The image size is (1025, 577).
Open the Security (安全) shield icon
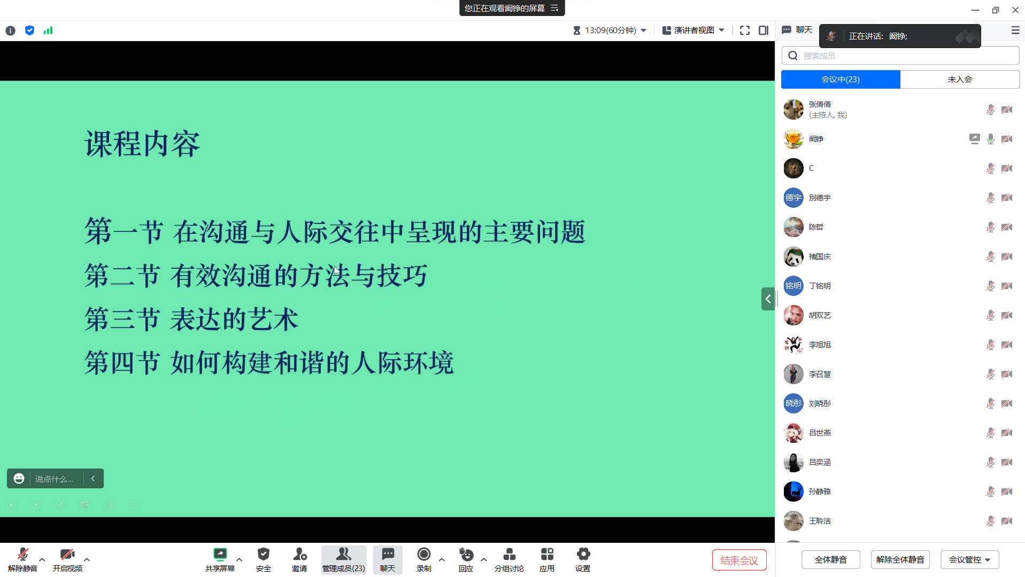(263, 555)
